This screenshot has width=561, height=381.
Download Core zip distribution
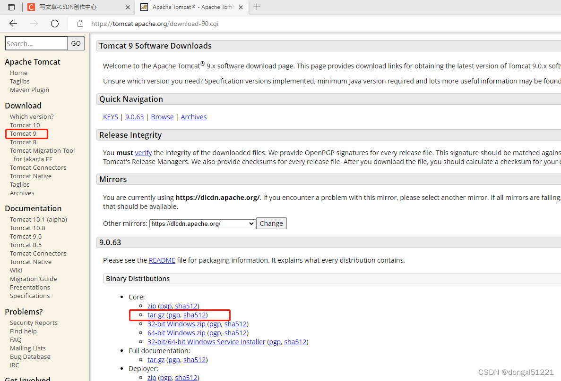coord(152,306)
